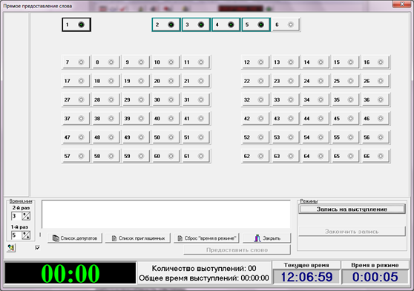Click the empty speakers list box

coord(166,214)
